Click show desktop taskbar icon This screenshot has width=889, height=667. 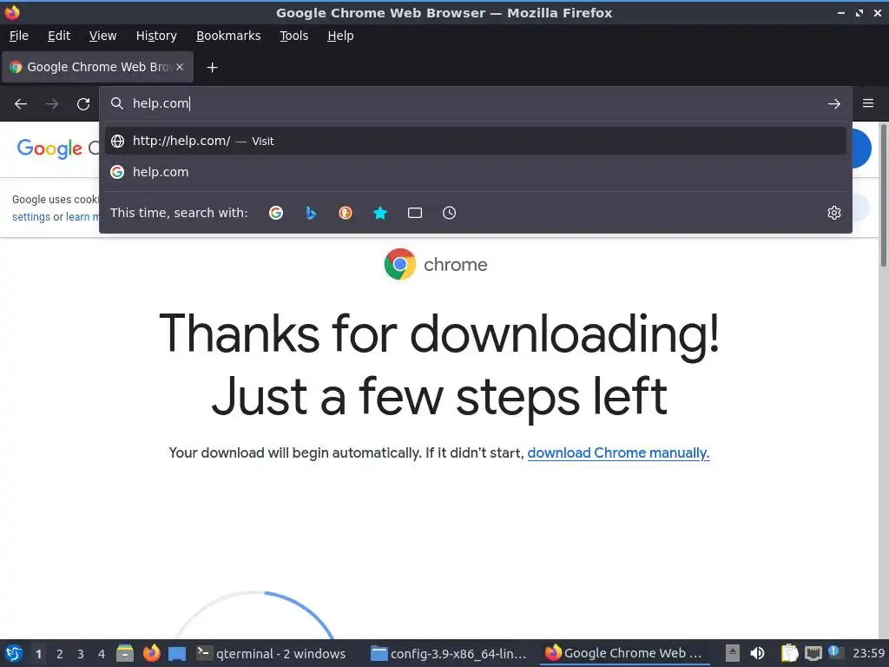pos(177,653)
